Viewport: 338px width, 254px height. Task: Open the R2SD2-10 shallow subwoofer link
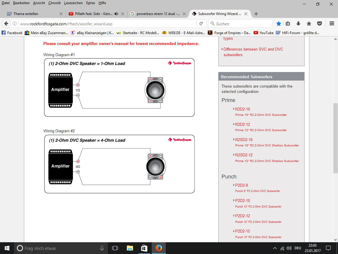(244, 140)
